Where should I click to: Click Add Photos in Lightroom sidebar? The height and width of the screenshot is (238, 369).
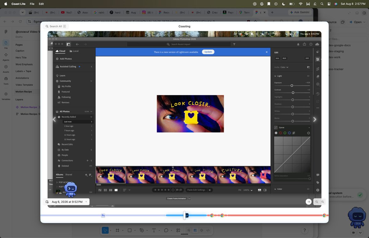tap(64, 59)
